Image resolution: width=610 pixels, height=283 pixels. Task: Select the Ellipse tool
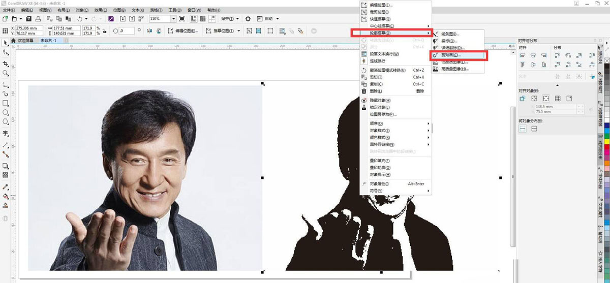tap(6, 113)
